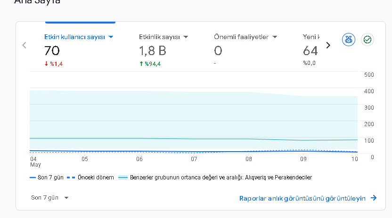Select the partially visible Yeni metric tab
This screenshot has width=392, height=218.
311,50
